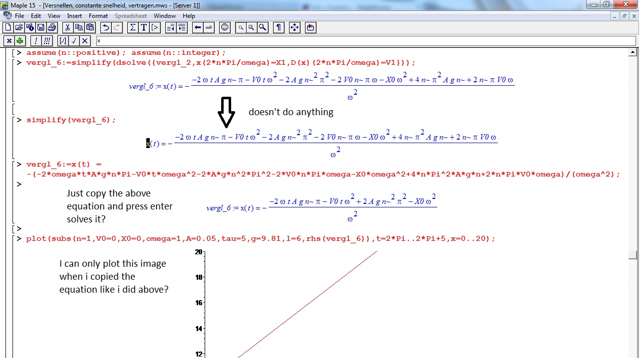Image resolution: width=644 pixels, height=358 pixels.
Task: Click the context bar checkmark to enter the expression
Action: point(74,41)
